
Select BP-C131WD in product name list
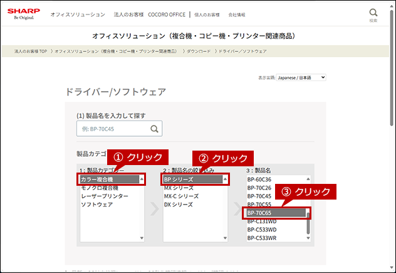tap(276, 222)
